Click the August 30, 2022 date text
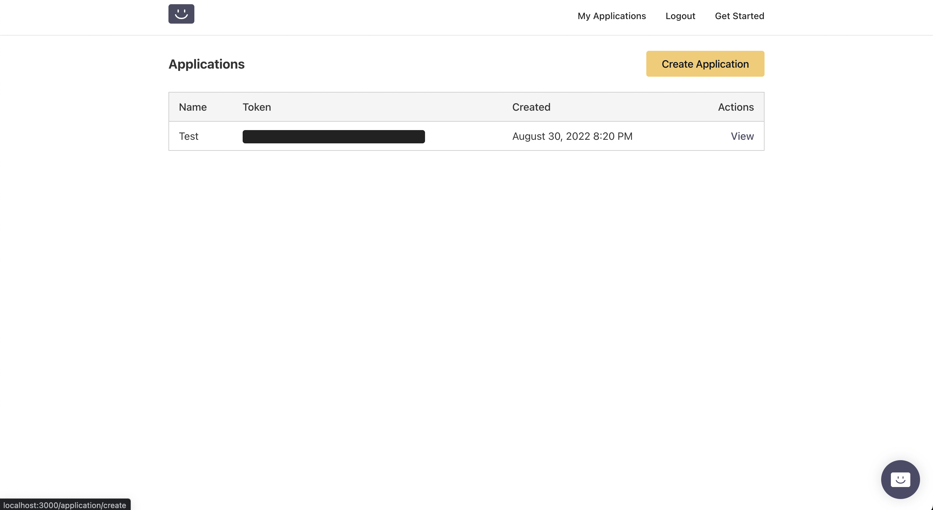The image size is (933, 510). (x=551, y=136)
